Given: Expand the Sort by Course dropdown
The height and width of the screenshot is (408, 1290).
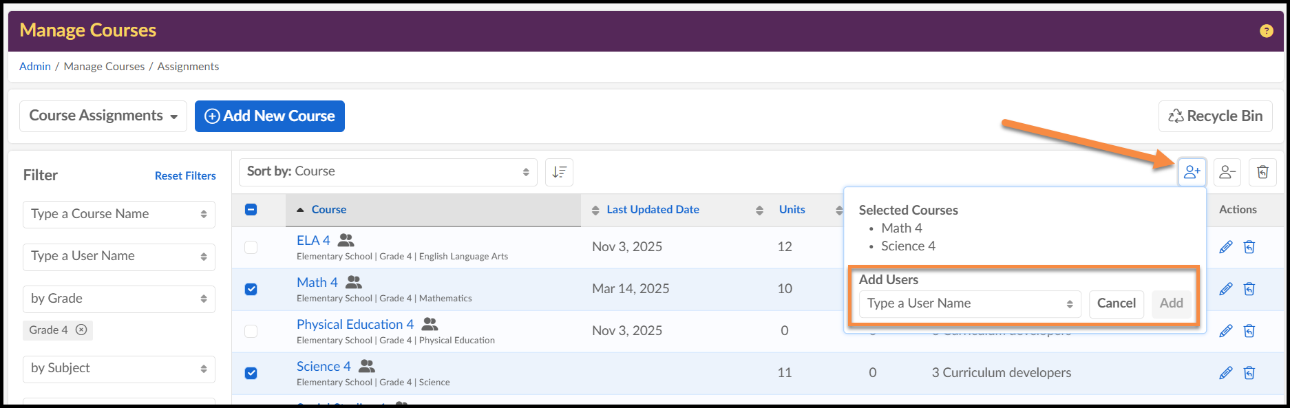Looking at the screenshot, I should click(388, 172).
